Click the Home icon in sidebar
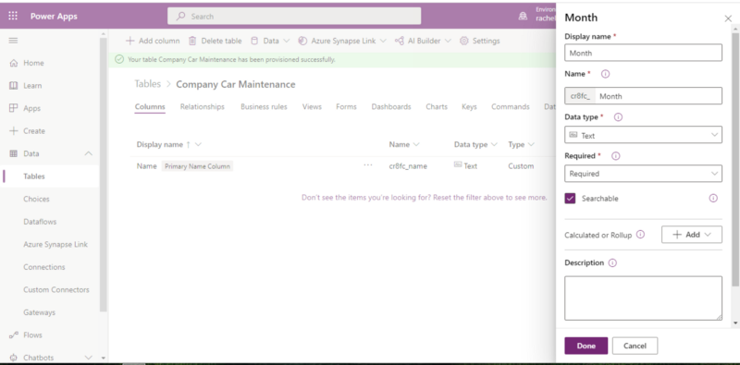The image size is (740, 365). click(x=14, y=63)
